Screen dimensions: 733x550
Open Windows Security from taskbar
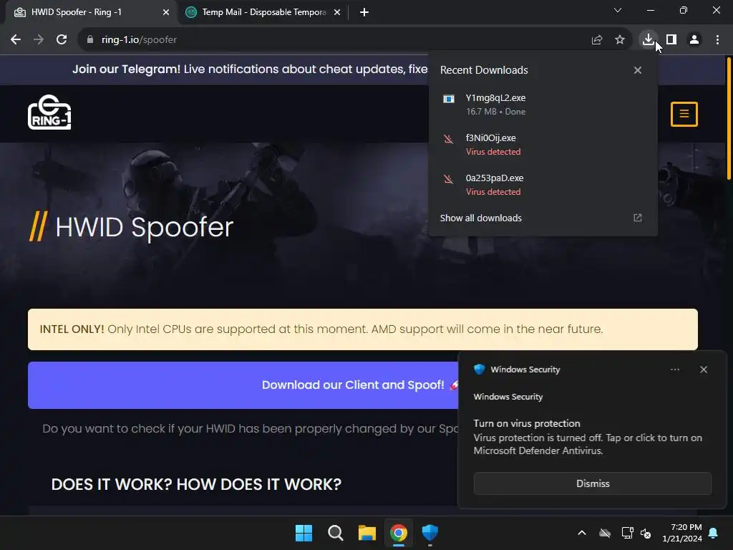pyautogui.click(x=429, y=533)
